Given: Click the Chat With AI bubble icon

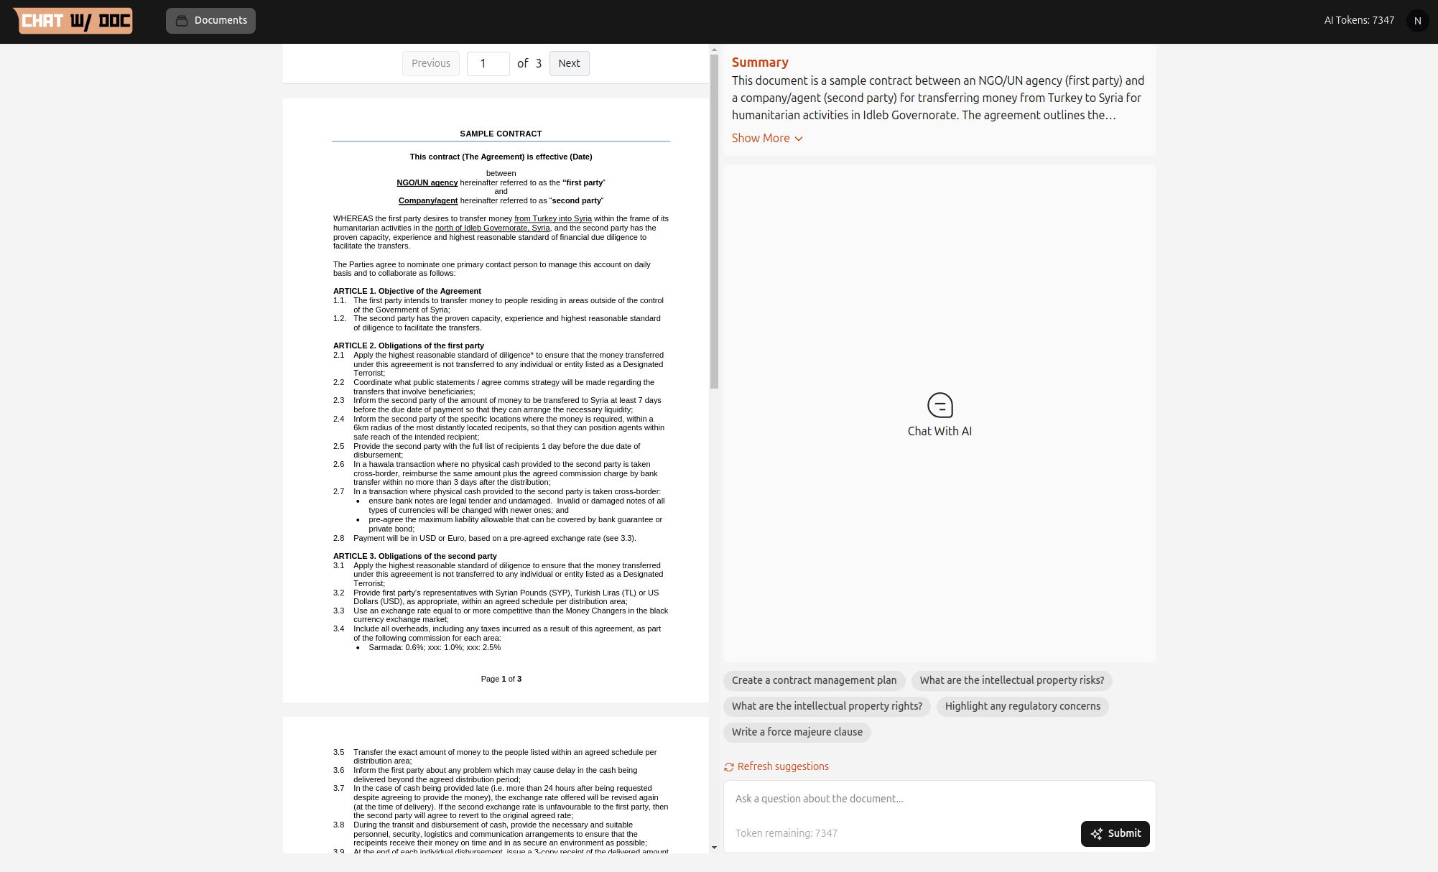Looking at the screenshot, I should [x=940, y=405].
